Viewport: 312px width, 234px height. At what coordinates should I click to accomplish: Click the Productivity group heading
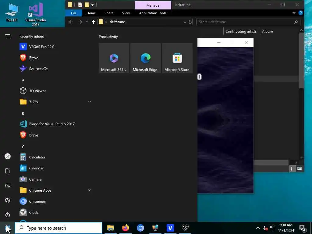pos(108,37)
